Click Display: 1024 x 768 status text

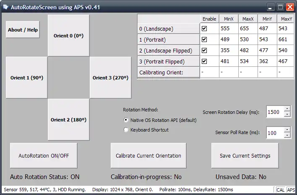pyautogui.click(x=122, y=190)
